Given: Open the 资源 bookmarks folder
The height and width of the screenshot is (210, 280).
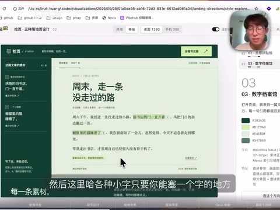Looking at the screenshot, I should [92, 18].
